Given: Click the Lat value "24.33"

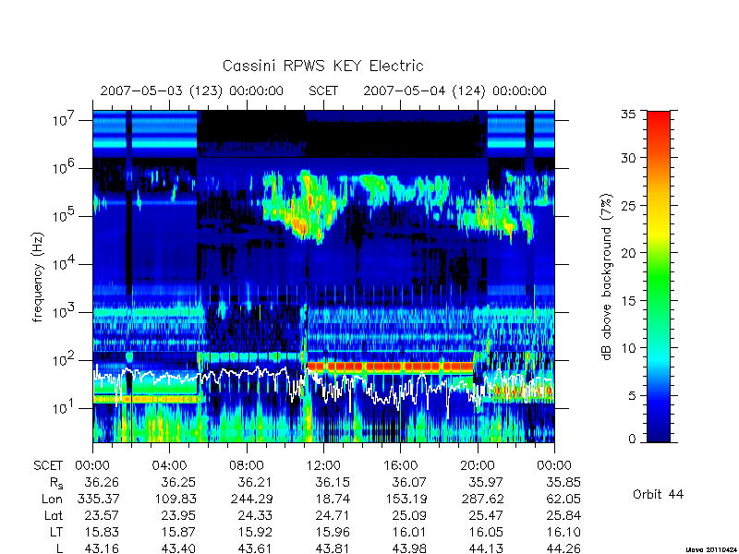Looking at the screenshot, I should pos(255,516).
